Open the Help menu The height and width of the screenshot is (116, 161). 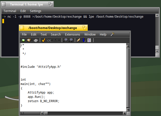103,34
